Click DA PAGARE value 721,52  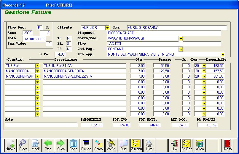pos(207,125)
